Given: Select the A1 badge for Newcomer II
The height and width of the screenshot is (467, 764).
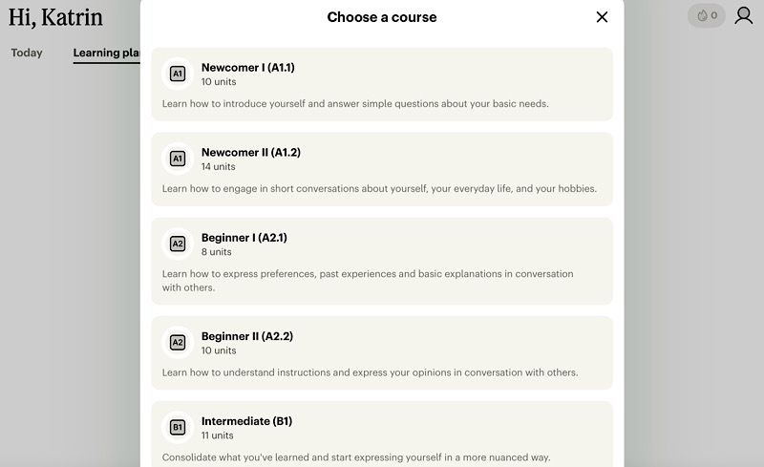Looking at the screenshot, I should (x=178, y=159).
